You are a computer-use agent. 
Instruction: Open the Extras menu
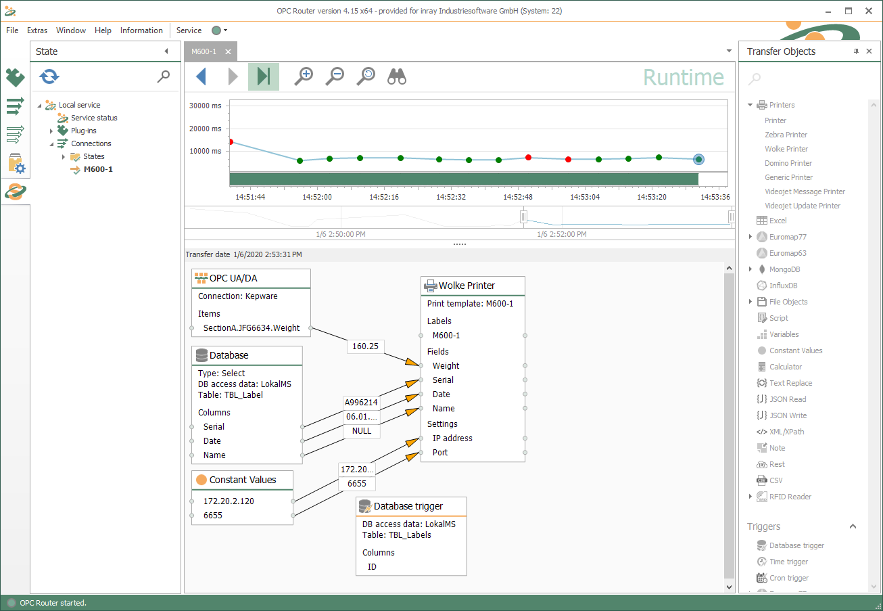pos(37,30)
